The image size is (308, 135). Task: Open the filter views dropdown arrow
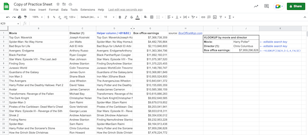(225, 17)
